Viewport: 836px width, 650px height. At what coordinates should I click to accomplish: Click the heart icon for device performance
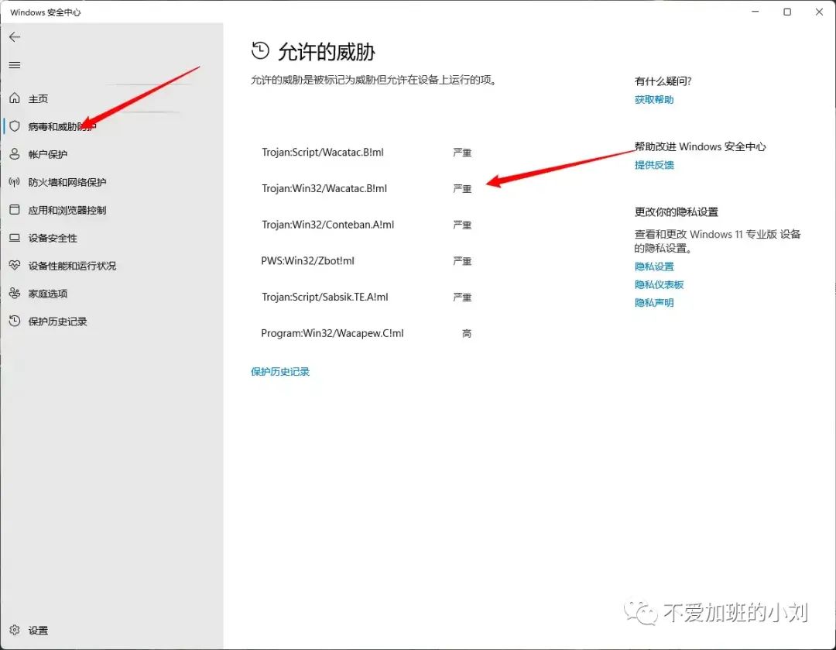15,265
